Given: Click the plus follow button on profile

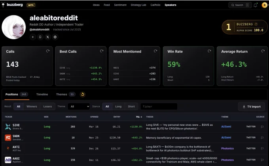Looking at the screenshot, I should coord(32,37).
